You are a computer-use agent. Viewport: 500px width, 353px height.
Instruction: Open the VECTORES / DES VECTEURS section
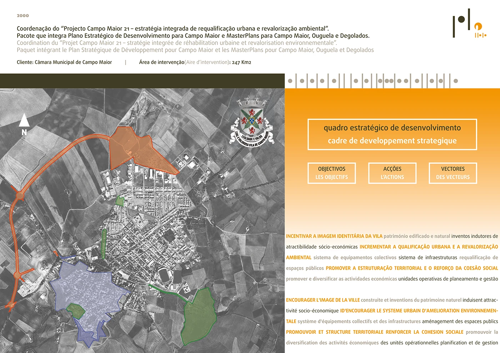pos(453,173)
